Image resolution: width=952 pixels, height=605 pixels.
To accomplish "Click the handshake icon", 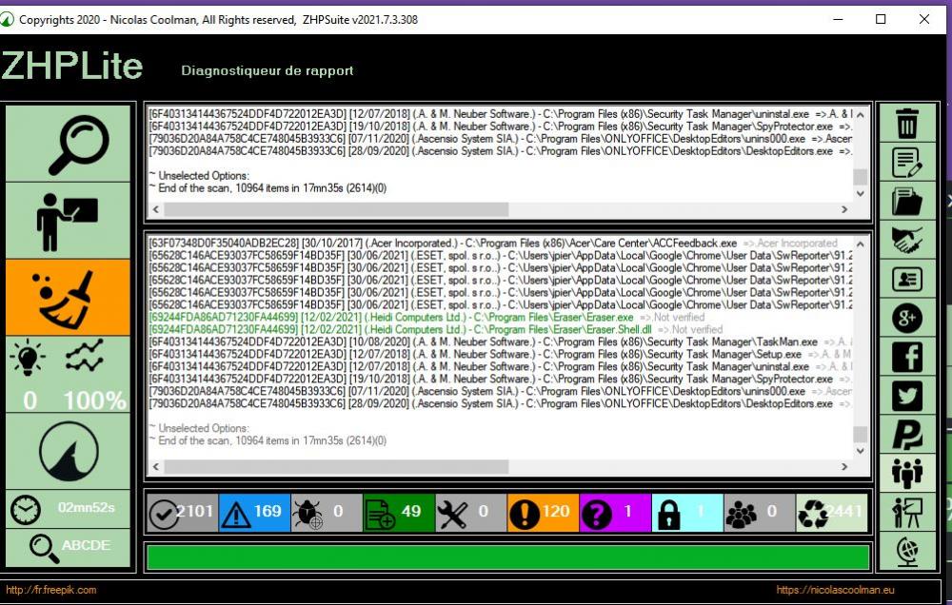I will [907, 240].
